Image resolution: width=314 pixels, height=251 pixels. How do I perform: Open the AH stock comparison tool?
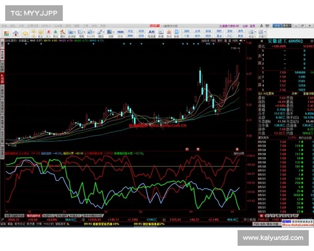151,32
